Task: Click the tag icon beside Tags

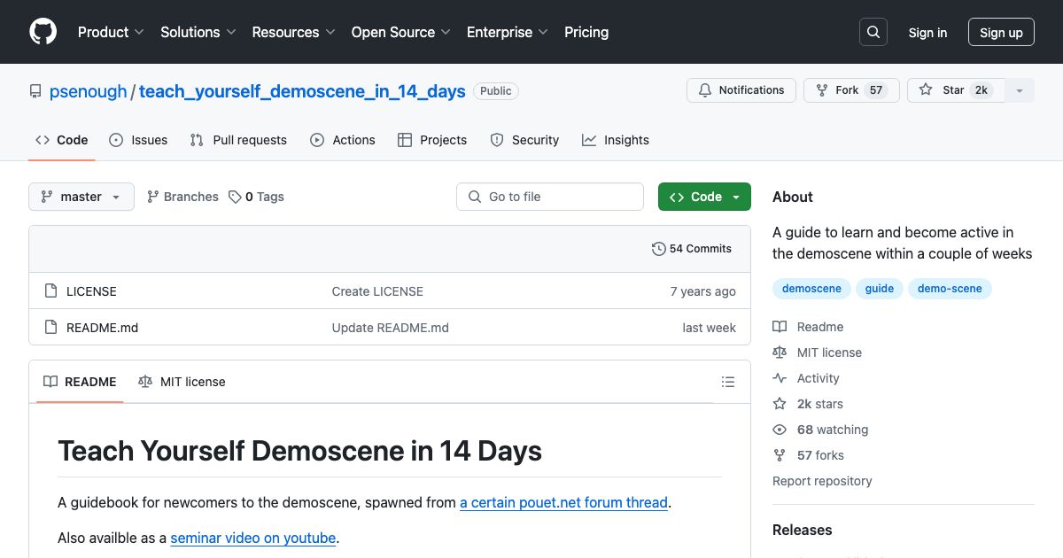Action: tap(235, 197)
